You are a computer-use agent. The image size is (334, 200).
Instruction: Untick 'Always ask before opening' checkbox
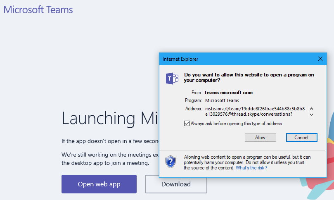187,124
